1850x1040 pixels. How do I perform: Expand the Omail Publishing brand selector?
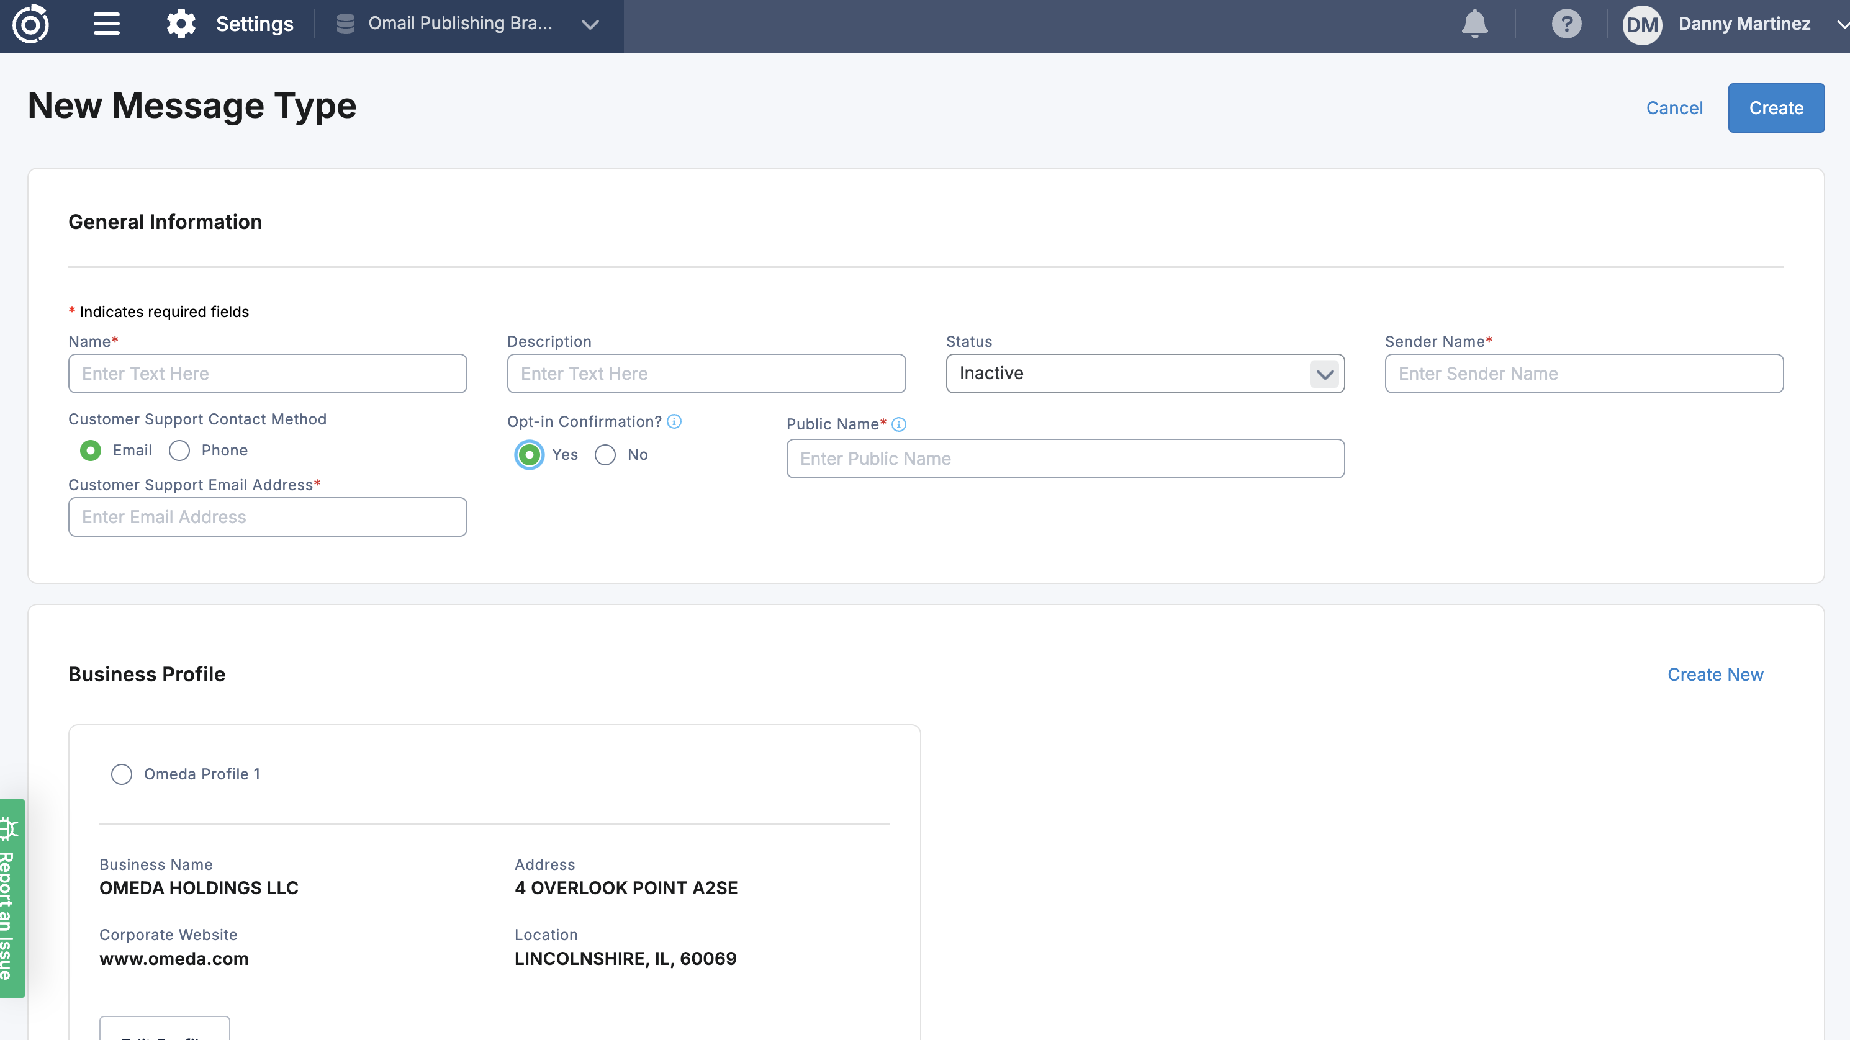590,25
